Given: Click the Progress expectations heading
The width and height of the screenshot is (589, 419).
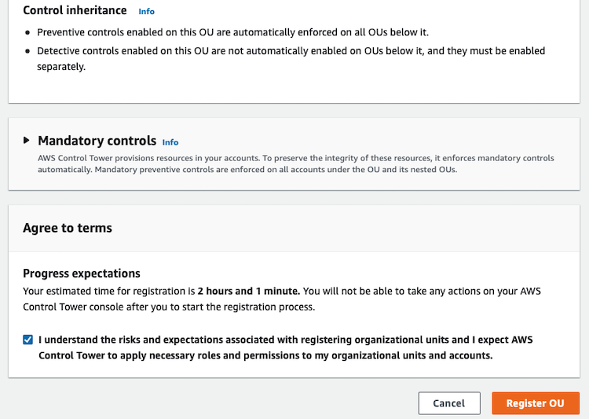Looking at the screenshot, I should [82, 274].
